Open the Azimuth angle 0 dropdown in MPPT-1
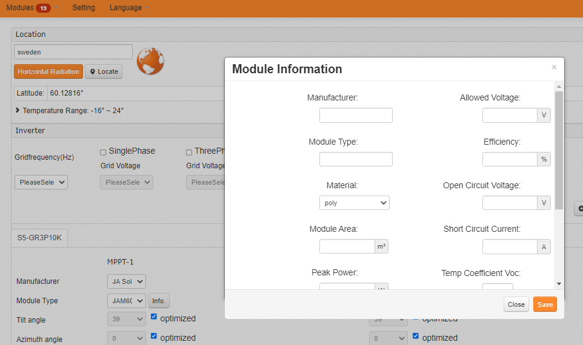Viewport: 583px width, 345px height. click(x=127, y=338)
